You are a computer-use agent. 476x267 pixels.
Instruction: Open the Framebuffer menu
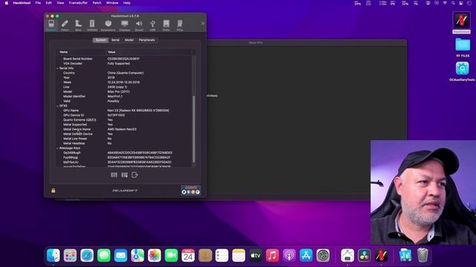(78, 3)
